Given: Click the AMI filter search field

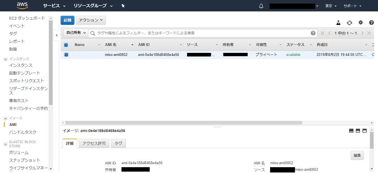Looking at the screenshot, I should [x=202, y=33].
